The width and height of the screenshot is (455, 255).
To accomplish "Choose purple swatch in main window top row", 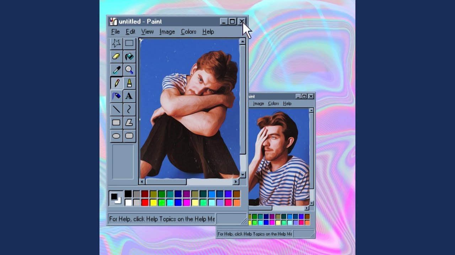I will tap(187, 194).
